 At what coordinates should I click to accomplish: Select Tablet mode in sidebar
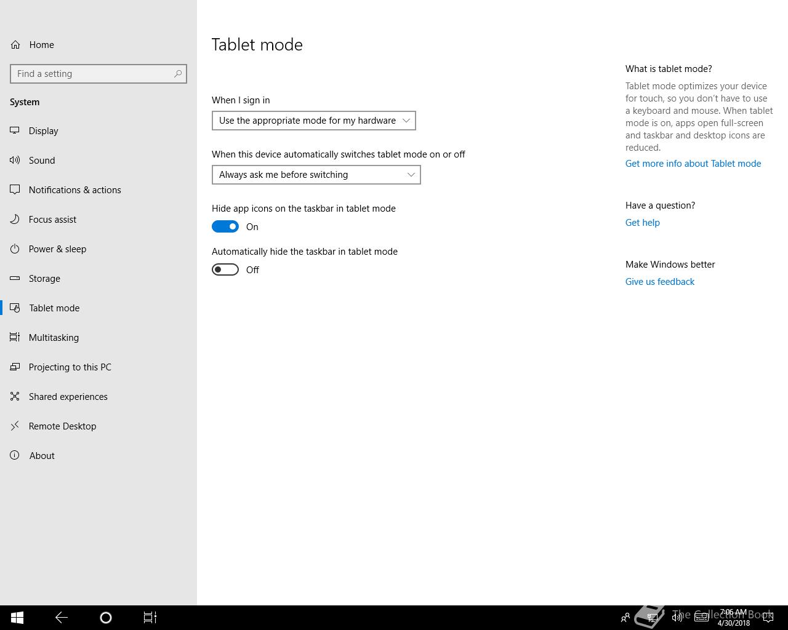tap(98, 308)
